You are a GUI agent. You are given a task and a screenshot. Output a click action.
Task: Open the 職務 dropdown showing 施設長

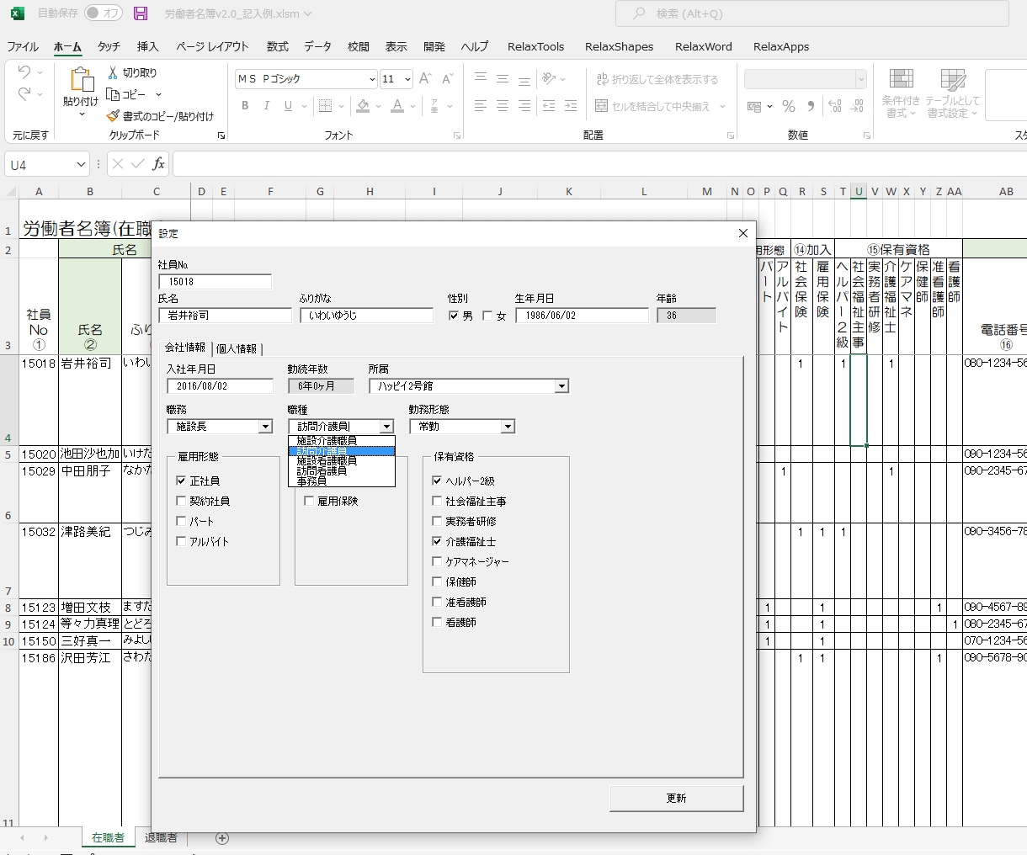pyautogui.click(x=265, y=427)
